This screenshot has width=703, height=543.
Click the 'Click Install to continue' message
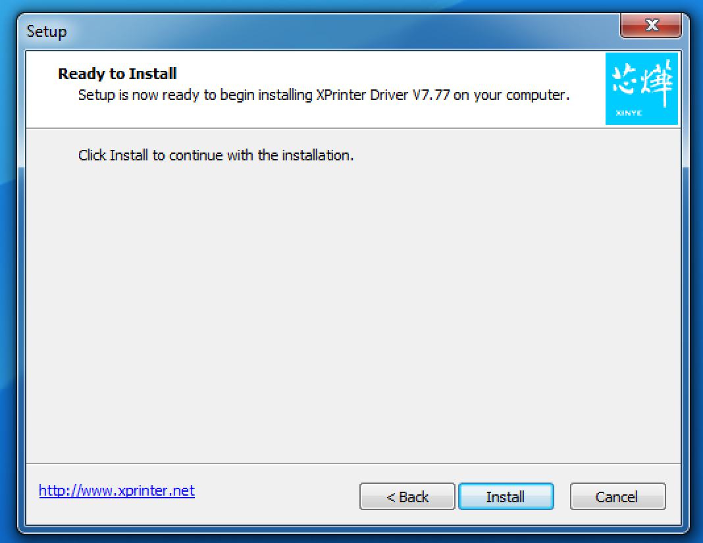pyautogui.click(x=216, y=155)
